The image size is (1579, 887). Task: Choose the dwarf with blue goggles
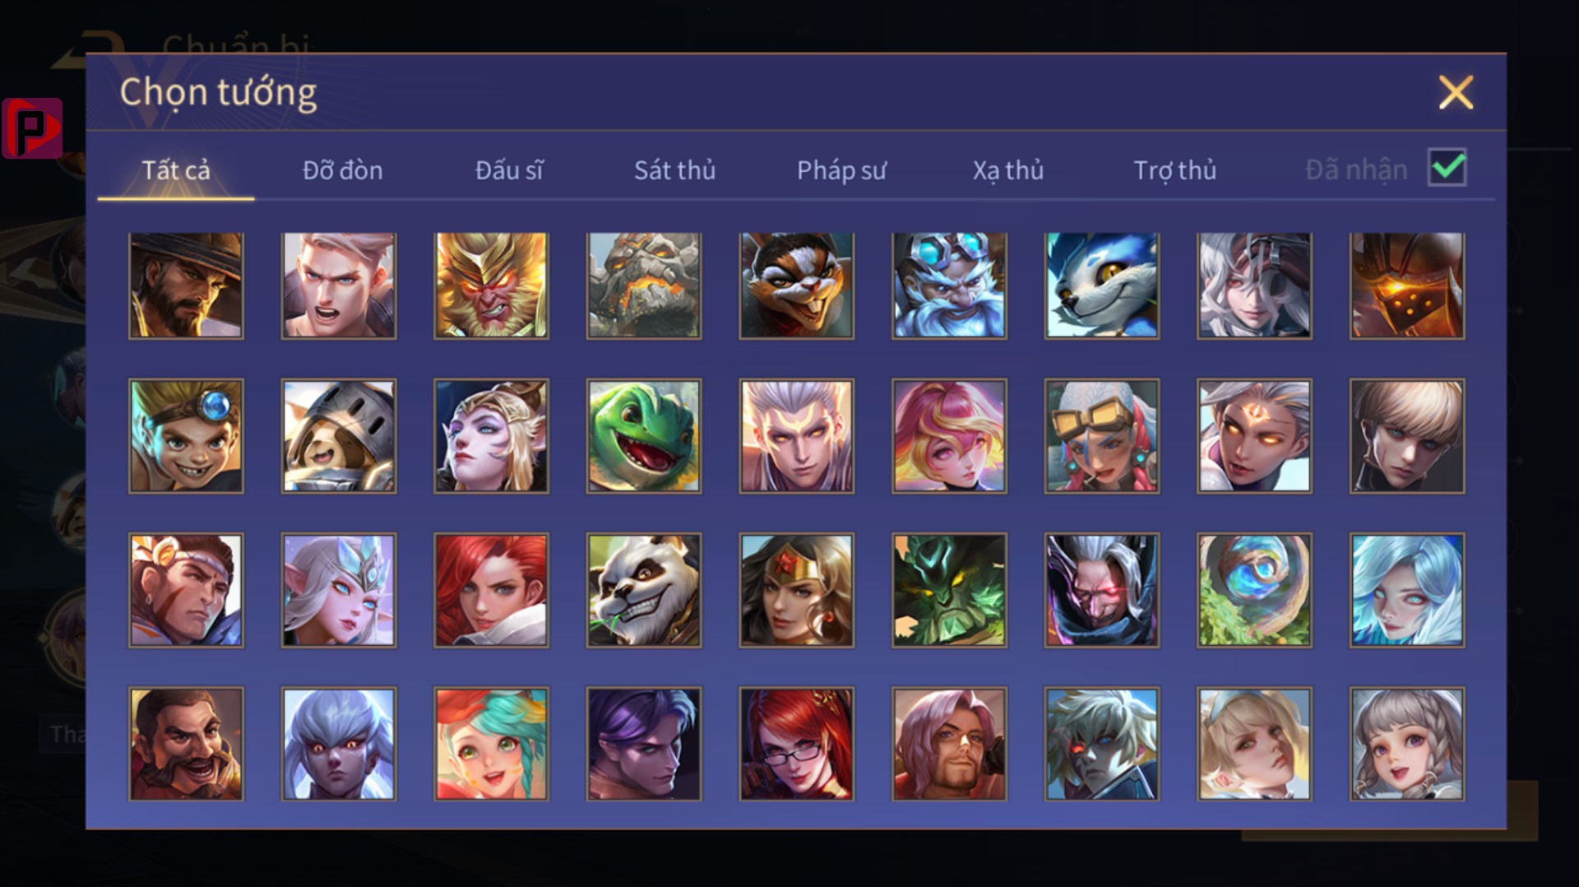[949, 285]
